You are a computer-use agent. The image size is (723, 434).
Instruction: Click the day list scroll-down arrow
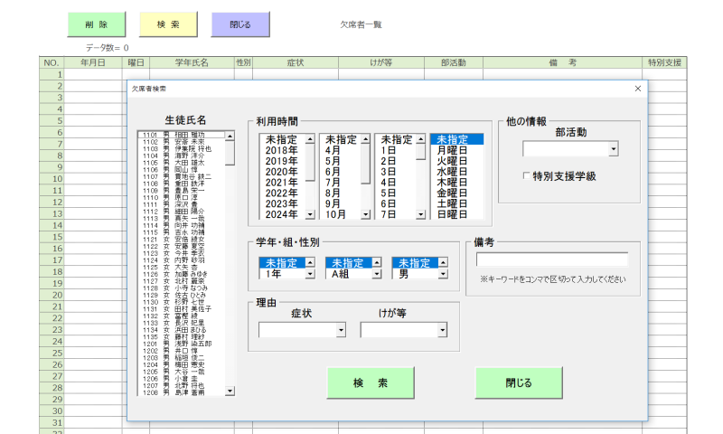(x=420, y=214)
